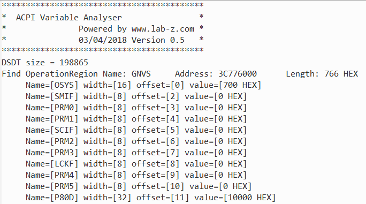
Task: Click the PRM4 variable name
Action: pos(64,175)
